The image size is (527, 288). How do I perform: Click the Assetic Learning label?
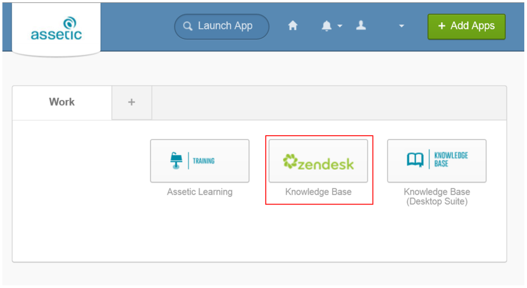200,192
